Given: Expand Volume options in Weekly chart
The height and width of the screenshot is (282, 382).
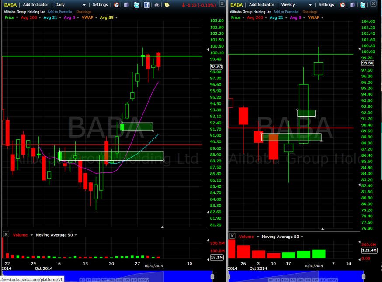Looking at the screenshot, I should click(x=258, y=237).
